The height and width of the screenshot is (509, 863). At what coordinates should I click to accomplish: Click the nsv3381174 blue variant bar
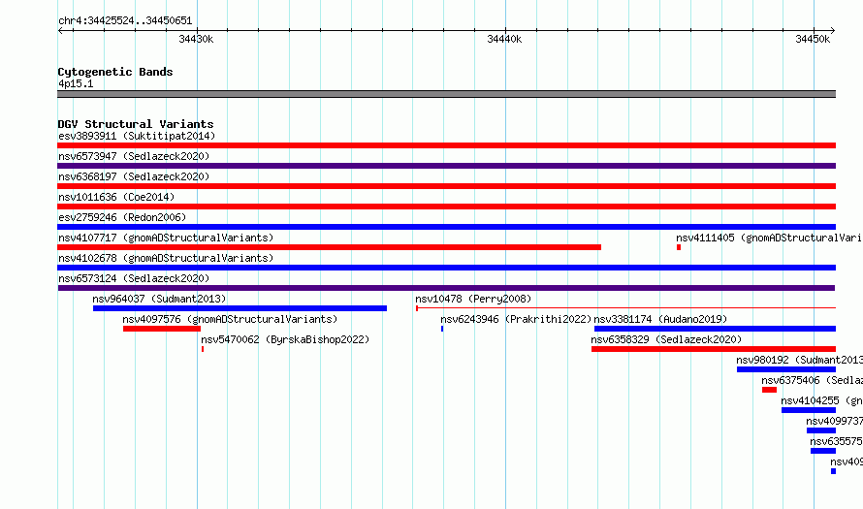point(715,329)
